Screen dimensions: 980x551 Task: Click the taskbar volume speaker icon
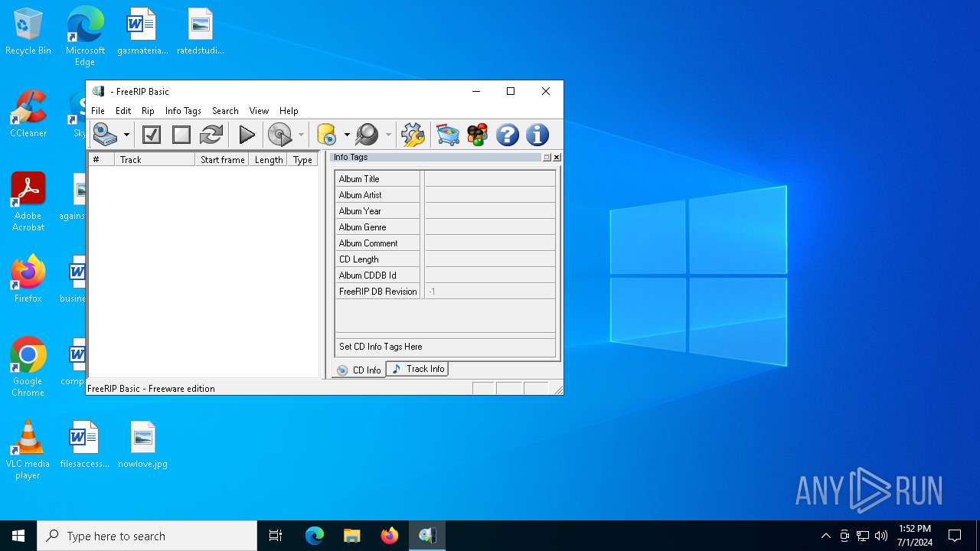point(881,536)
